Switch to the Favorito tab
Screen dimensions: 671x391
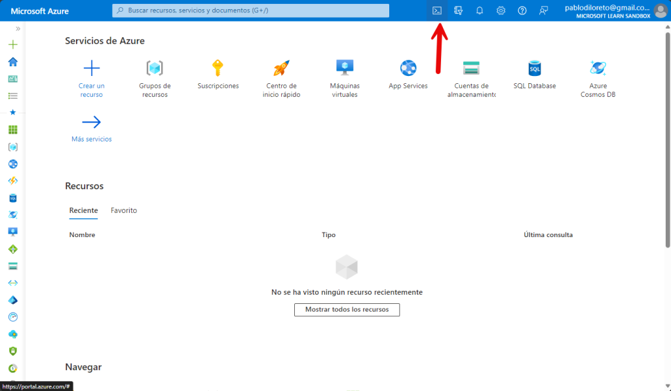pos(124,210)
